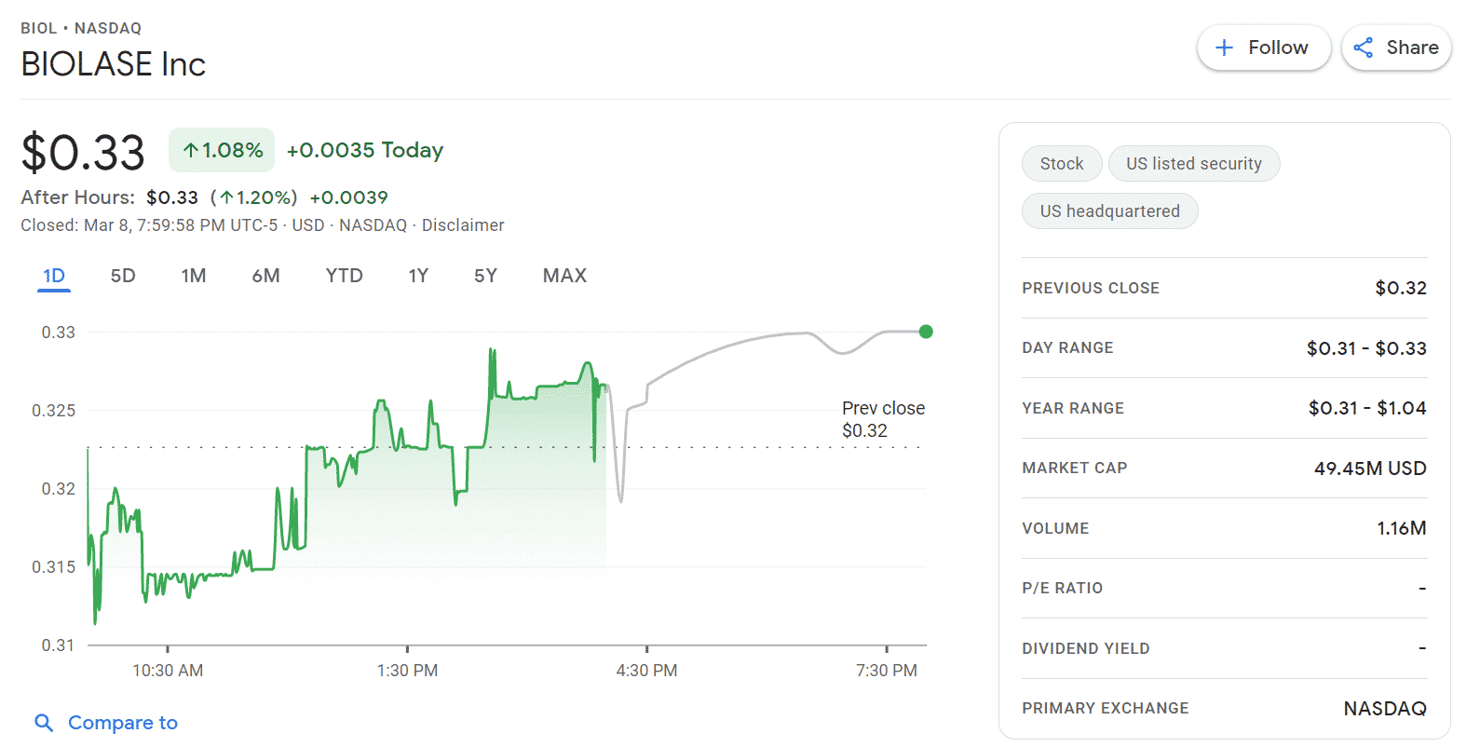Switch to the 1D chart range
This screenshot has height=747, width=1480.
pyautogui.click(x=54, y=276)
